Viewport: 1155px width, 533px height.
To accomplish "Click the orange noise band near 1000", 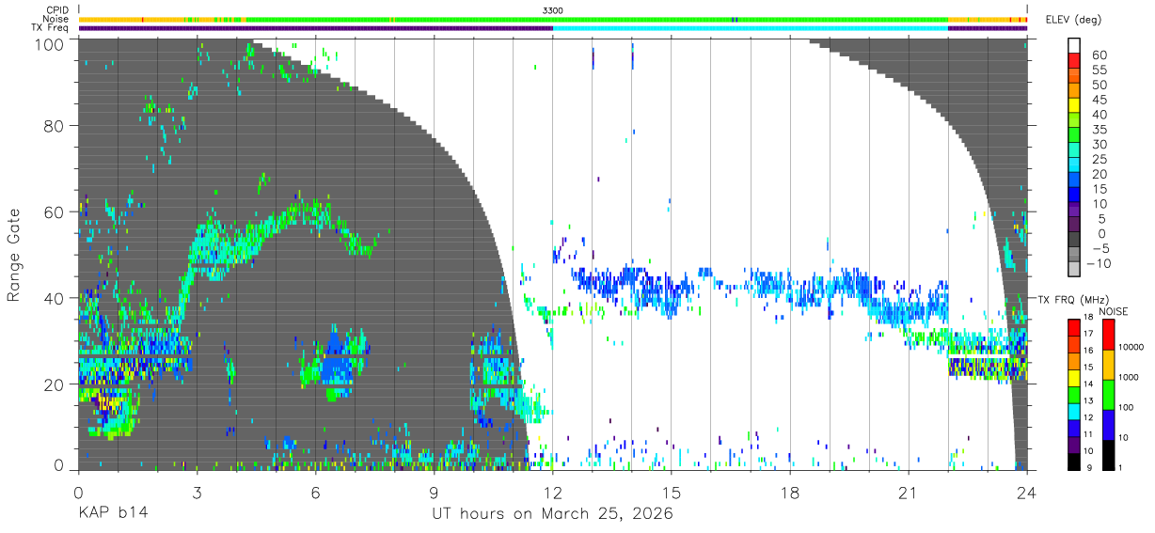I will pyautogui.click(x=1108, y=364).
